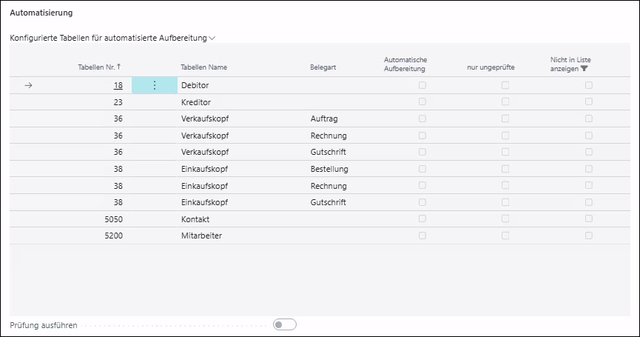Viewport: 640px width, 337px height.
Task: Click the nur ungeprüfte column header
Action: point(491,67)
